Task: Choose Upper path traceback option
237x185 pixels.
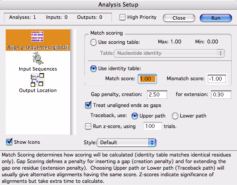Action: [x=135, y=116]
